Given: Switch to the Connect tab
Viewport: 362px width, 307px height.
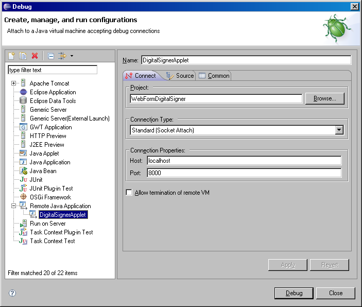Looking at the screenshot, I should [x=141, y=76].
